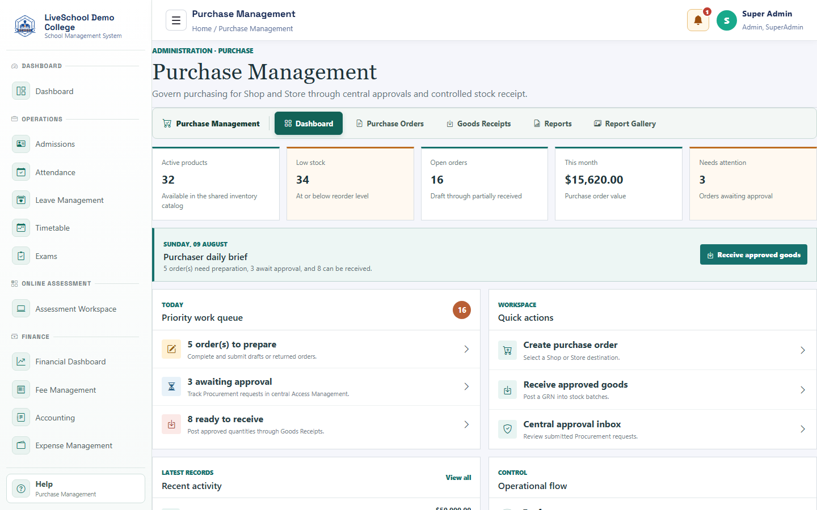The height and width of the screenshot is (510, 817).
Task: Click the orders to prepare edit icon
Action: pos(171,349)
